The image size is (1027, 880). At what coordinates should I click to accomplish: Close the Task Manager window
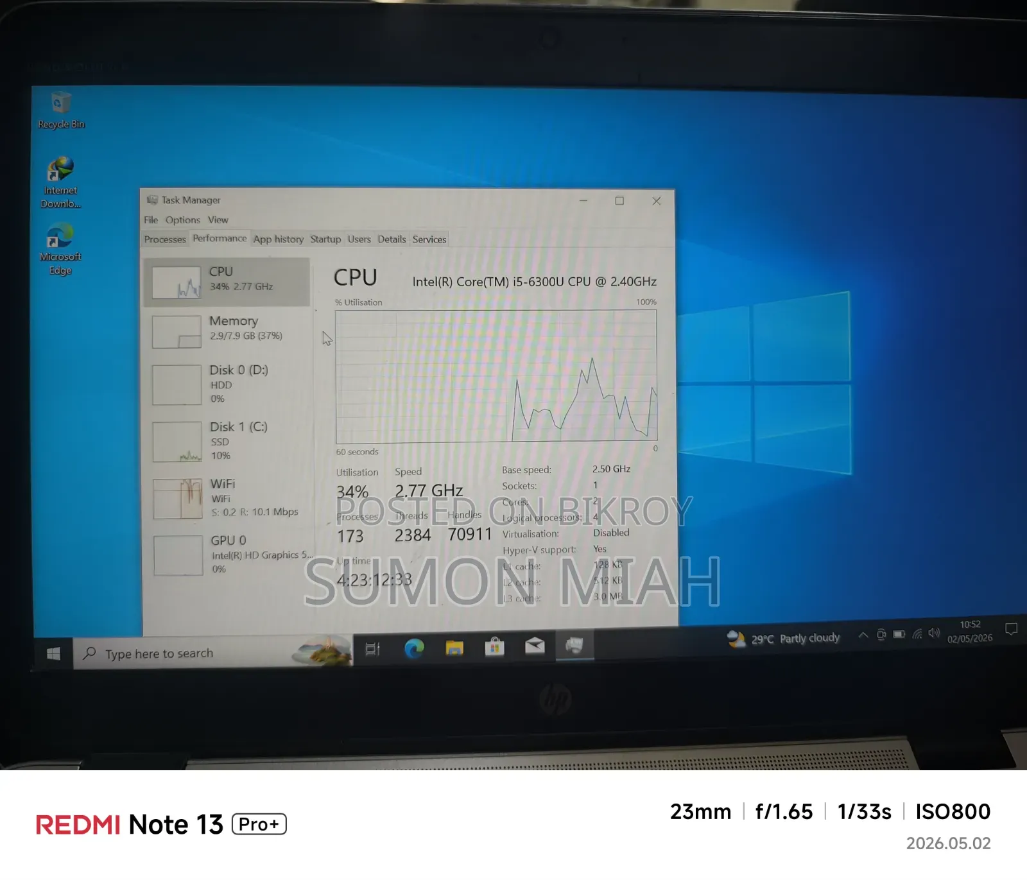[657, 201]
